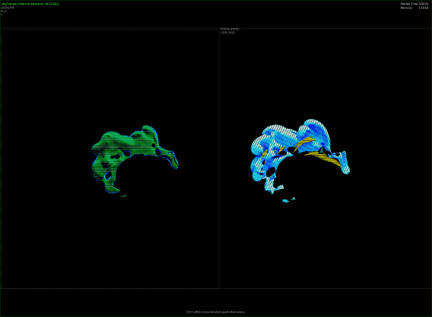The width and height of the screenshot is (432, 317).
Task: Click the yellow streak on the blue mesh
Action: (322, 159)
